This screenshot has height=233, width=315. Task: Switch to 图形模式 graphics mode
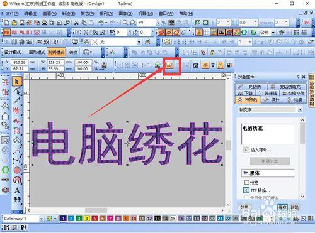coord(37,52)
